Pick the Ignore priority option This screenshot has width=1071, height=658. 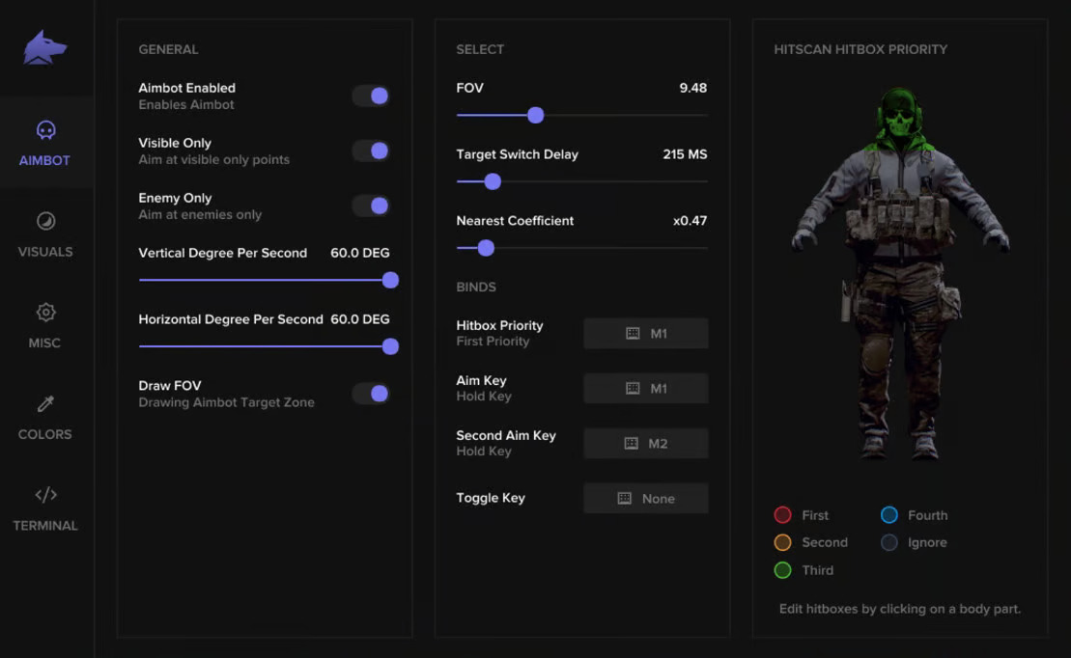point(889,543)
